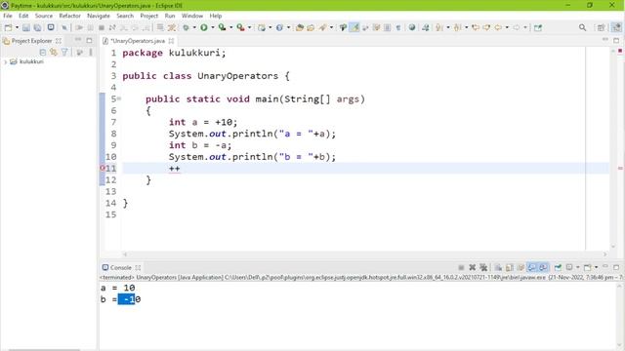The image size is (625, 351).
Task: Open the Refactor menu
Action: (69, 16)
